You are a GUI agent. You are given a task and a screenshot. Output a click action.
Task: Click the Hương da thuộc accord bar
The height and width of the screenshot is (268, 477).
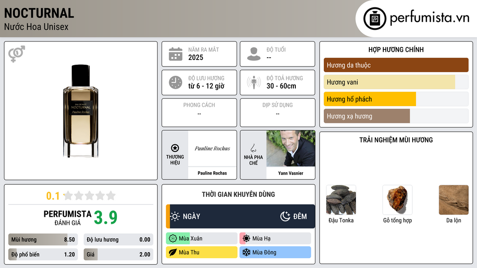coord(396,65)
